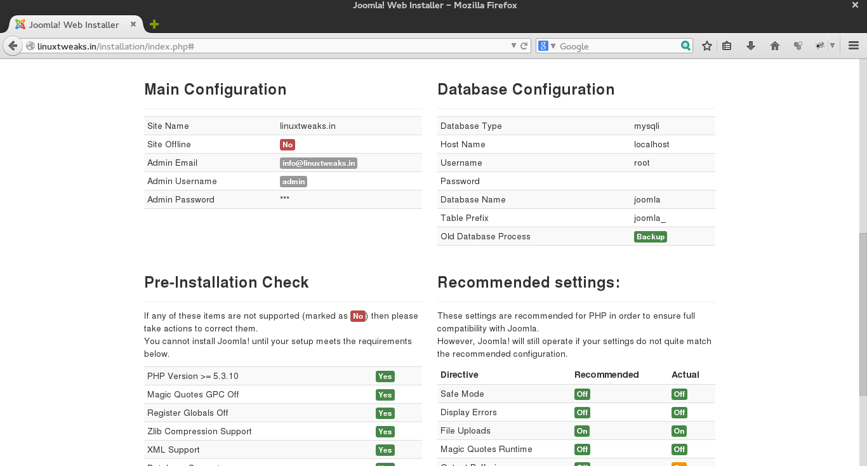
Task: Click the 'joomla' Database Name value
Action: (x=647, y=199)
